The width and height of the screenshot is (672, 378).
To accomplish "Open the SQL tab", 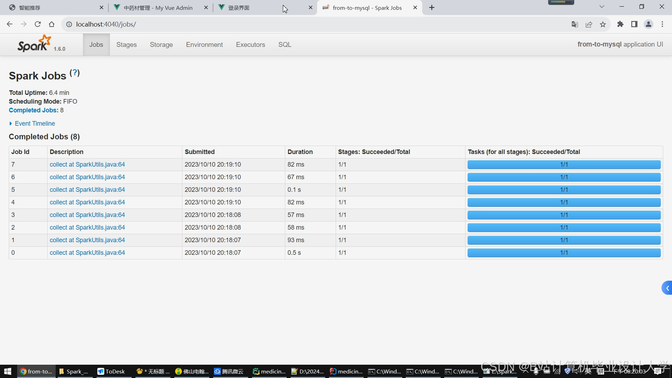I will tap(285, 44).
